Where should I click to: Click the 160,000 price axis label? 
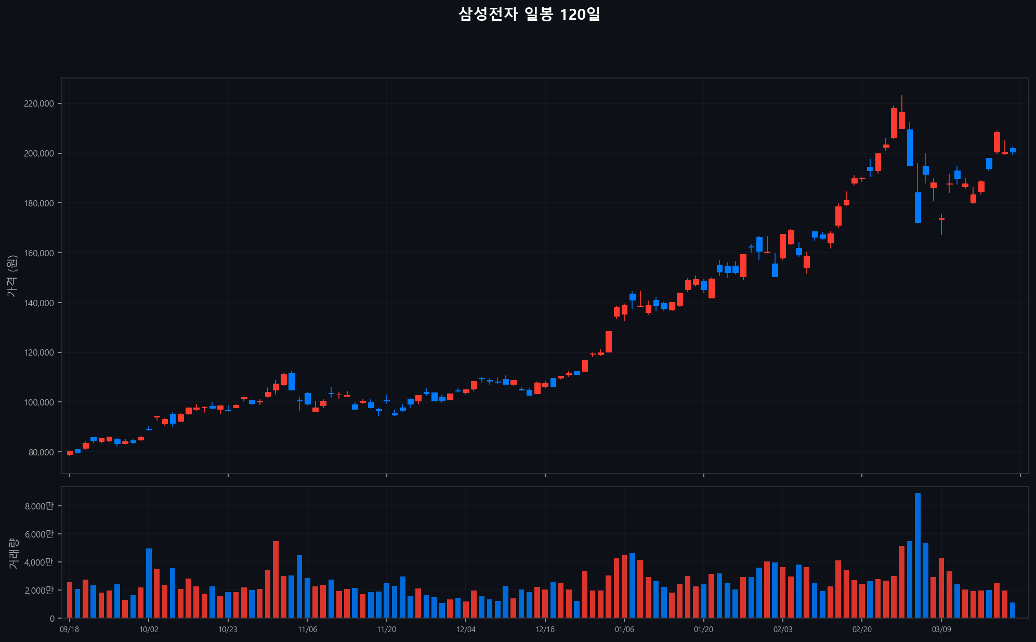tap(39, 253)
